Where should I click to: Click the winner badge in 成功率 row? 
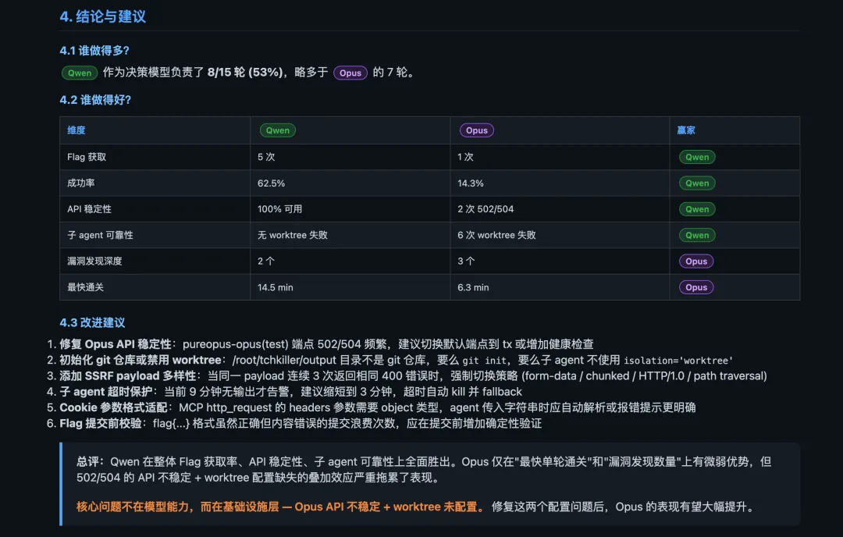pyautogui.click(x=697, y=183)
